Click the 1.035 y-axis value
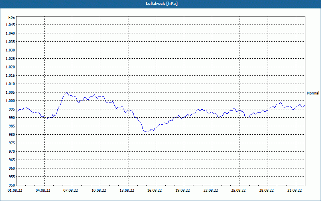 click(x=10, y=42)
